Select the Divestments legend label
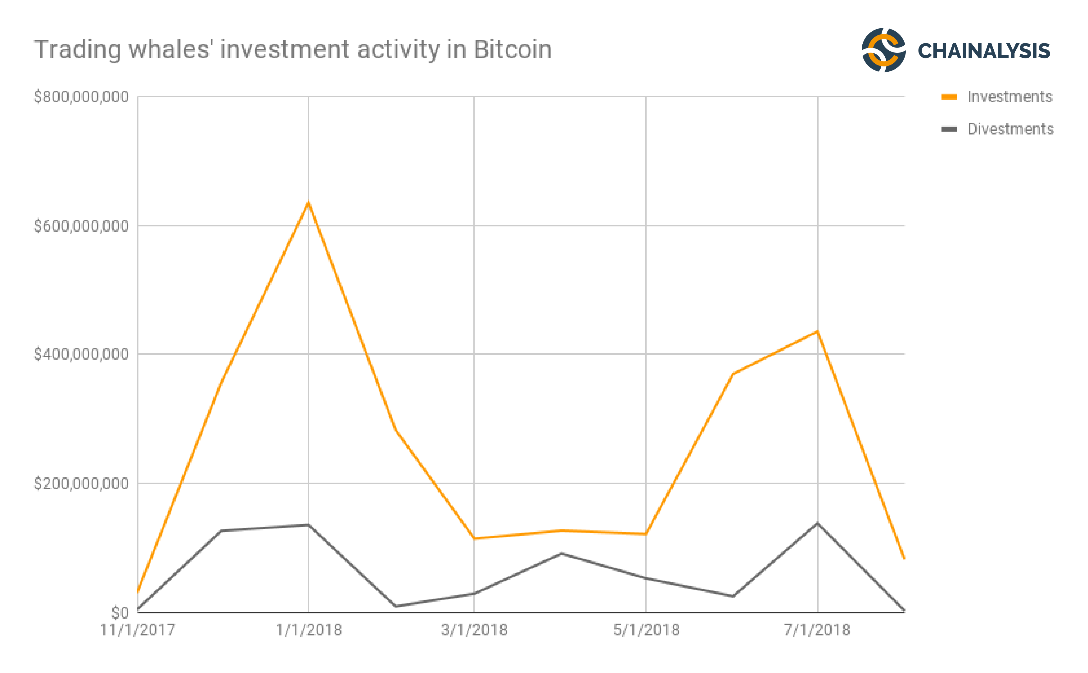 tap(1011, 130)
